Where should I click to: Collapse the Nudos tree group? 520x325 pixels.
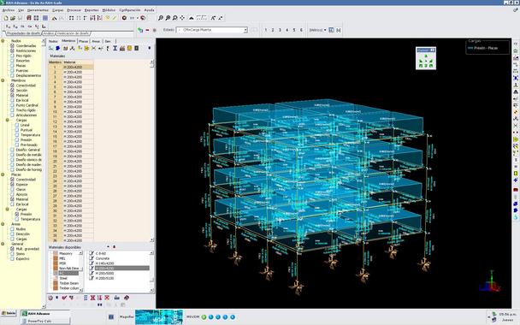[3, 41]
